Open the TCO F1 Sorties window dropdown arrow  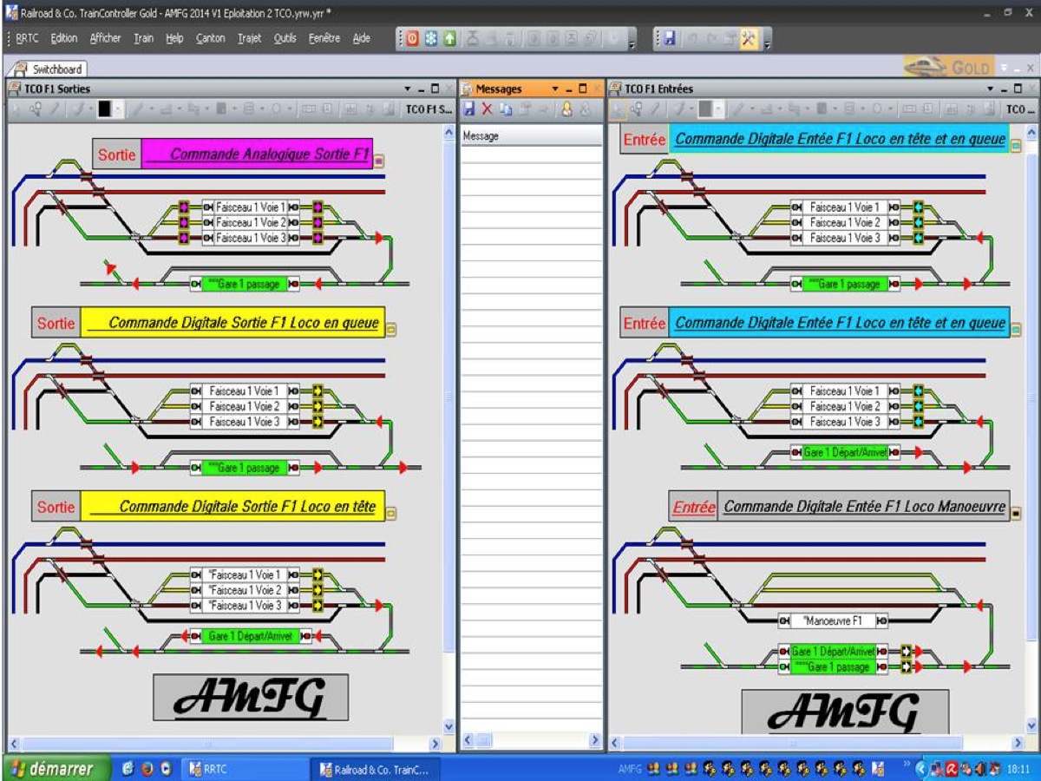click(408, 89)
